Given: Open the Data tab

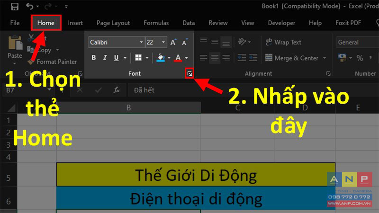Looking at the screenshot, I should point(189,23).
